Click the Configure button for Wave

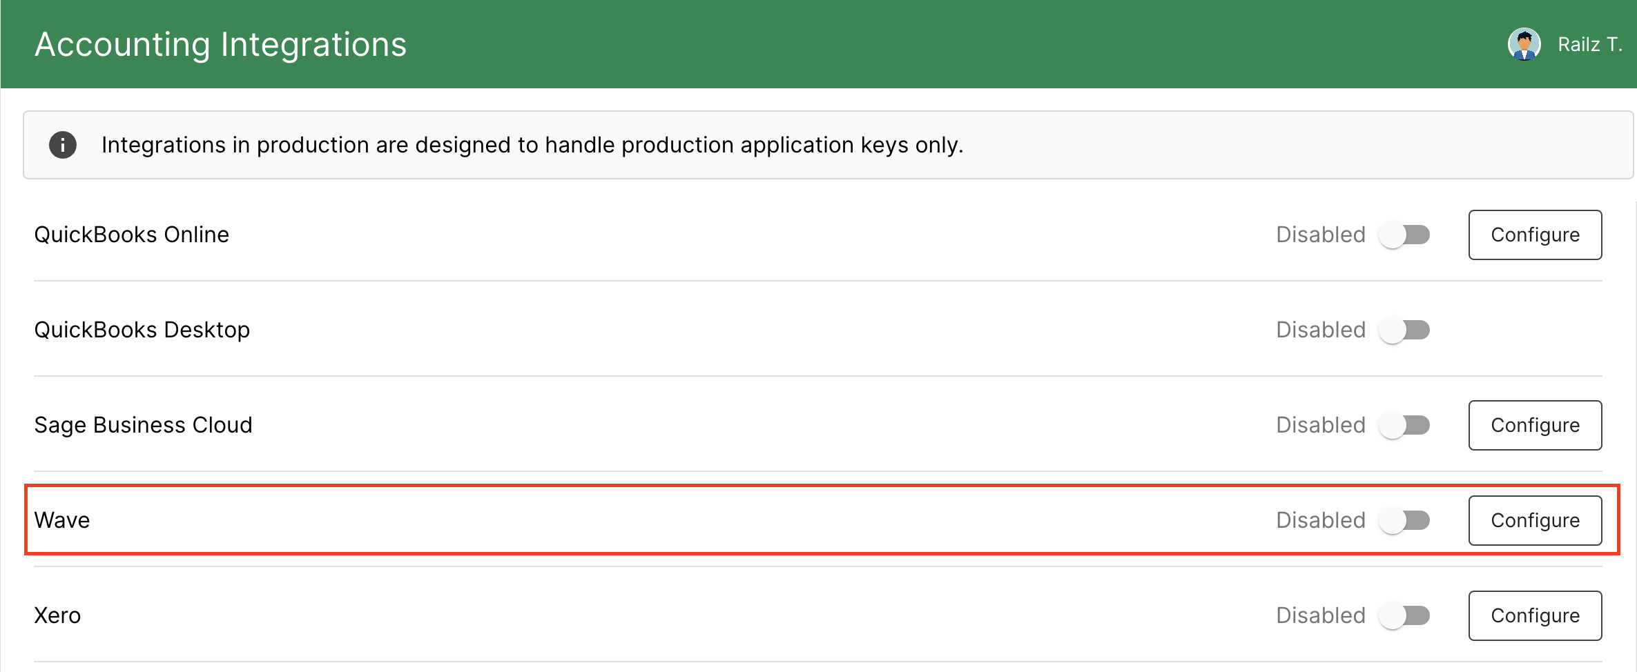pos(1535,520)
